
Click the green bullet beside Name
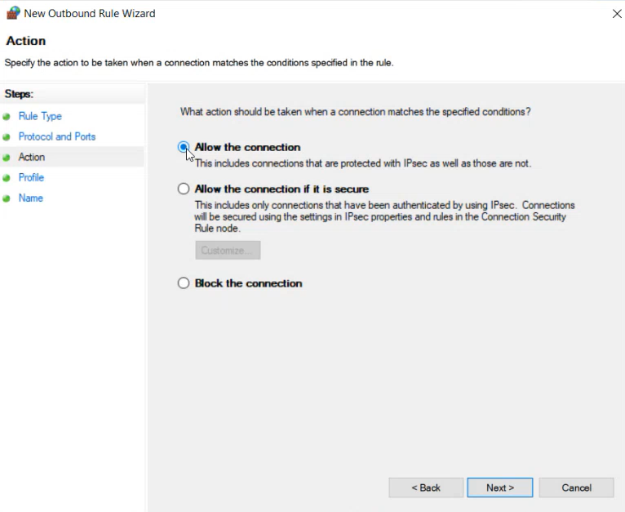point(6,198)
